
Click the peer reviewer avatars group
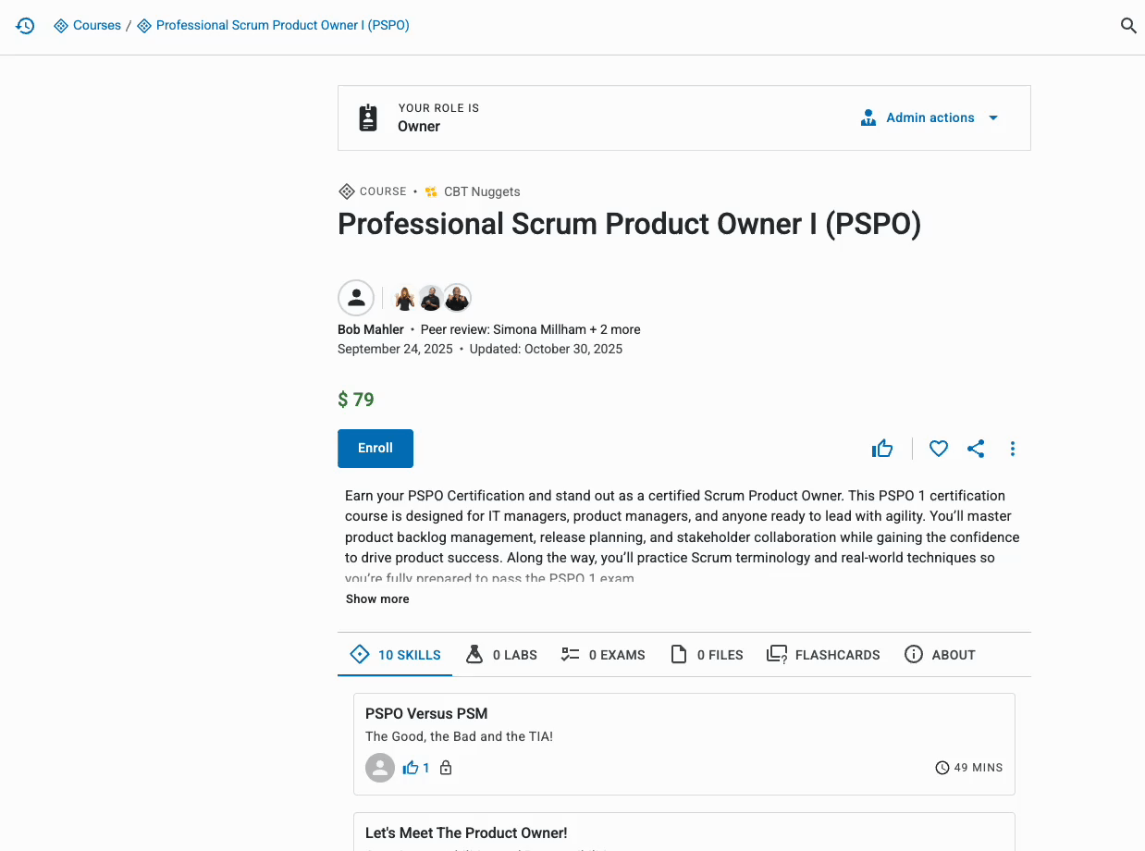click(433, 298)
